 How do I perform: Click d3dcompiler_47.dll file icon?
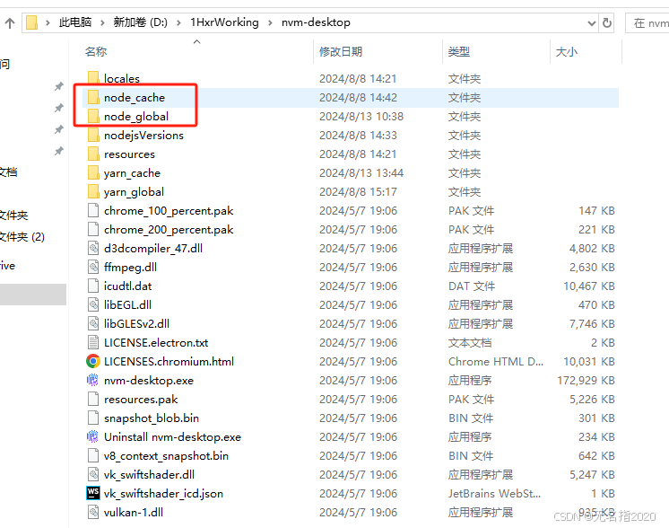pos(93,248)
